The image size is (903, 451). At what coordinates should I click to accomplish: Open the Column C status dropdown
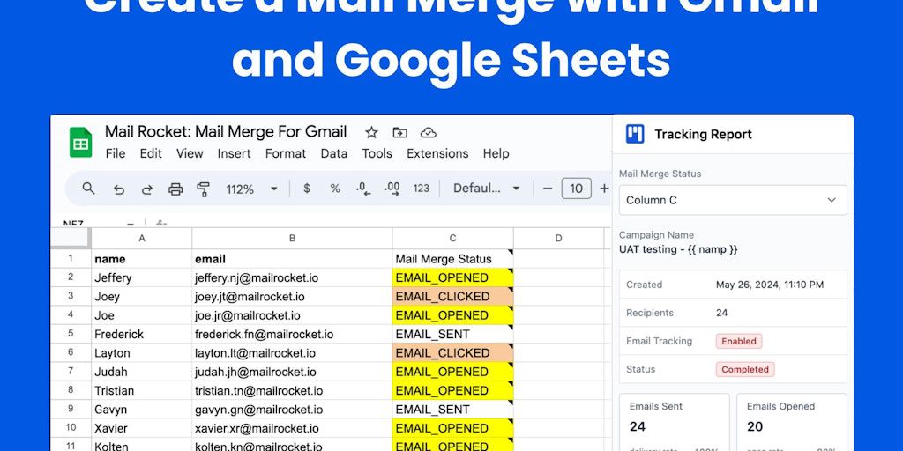(732, 200)
